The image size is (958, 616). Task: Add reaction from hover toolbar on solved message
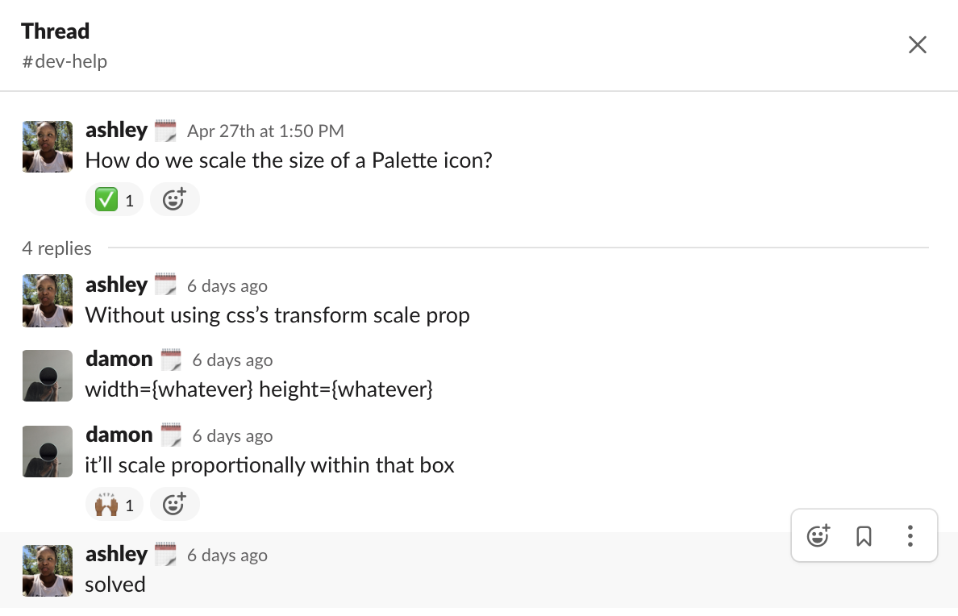click(818, 536)
